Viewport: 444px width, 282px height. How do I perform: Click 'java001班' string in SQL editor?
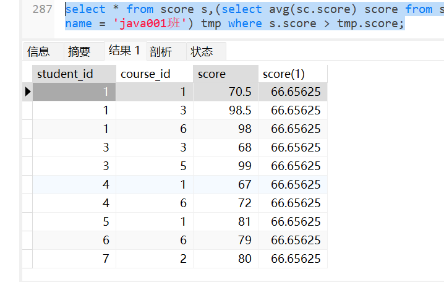(x=150, y=23)
